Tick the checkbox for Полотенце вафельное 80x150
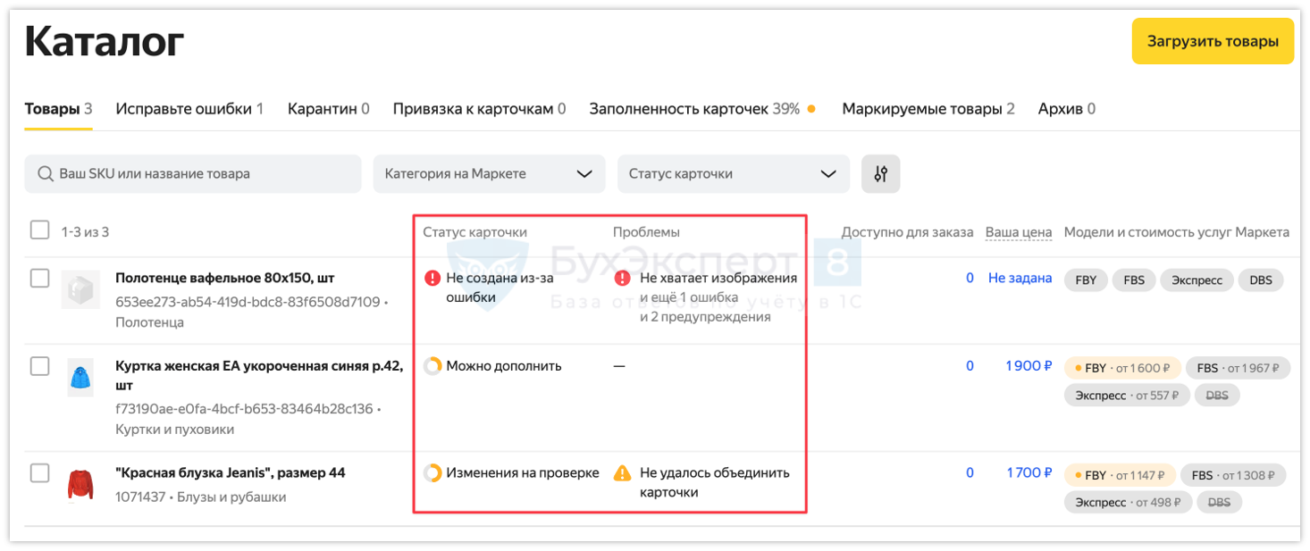The image size is (1310, 551). [x=39, y=278]
